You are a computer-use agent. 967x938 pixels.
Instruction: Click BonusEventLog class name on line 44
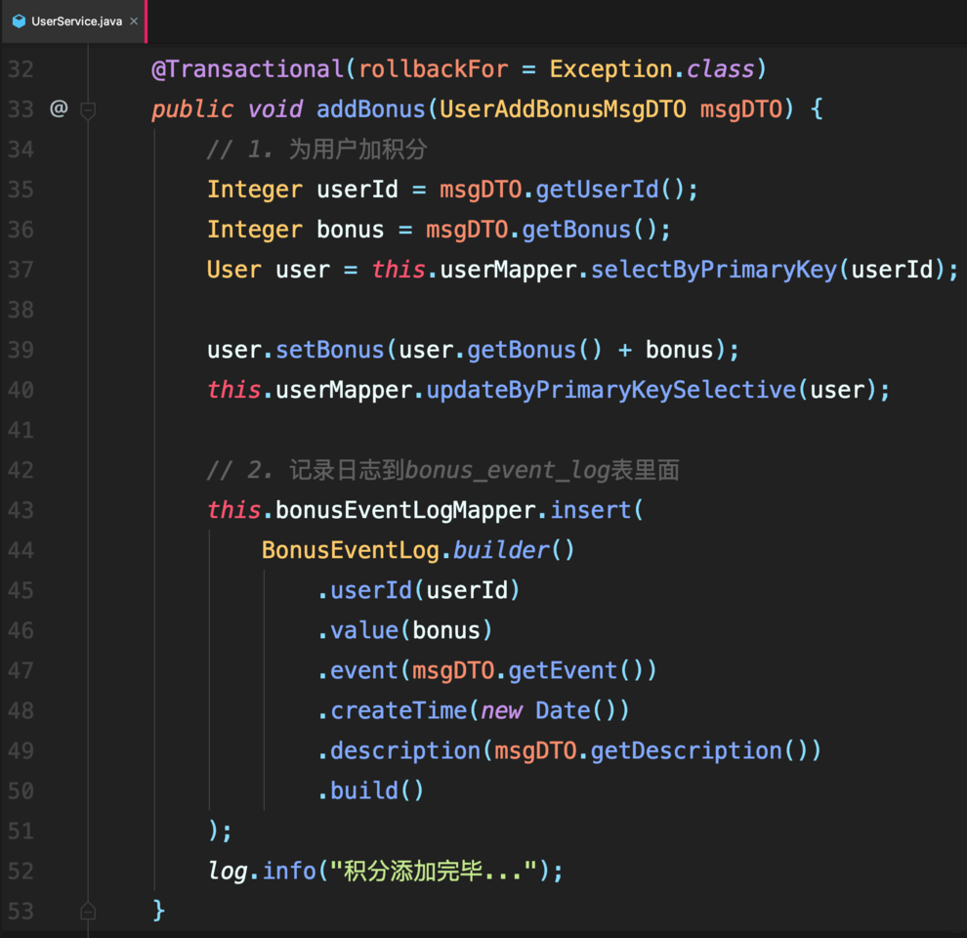pos(351,550)
